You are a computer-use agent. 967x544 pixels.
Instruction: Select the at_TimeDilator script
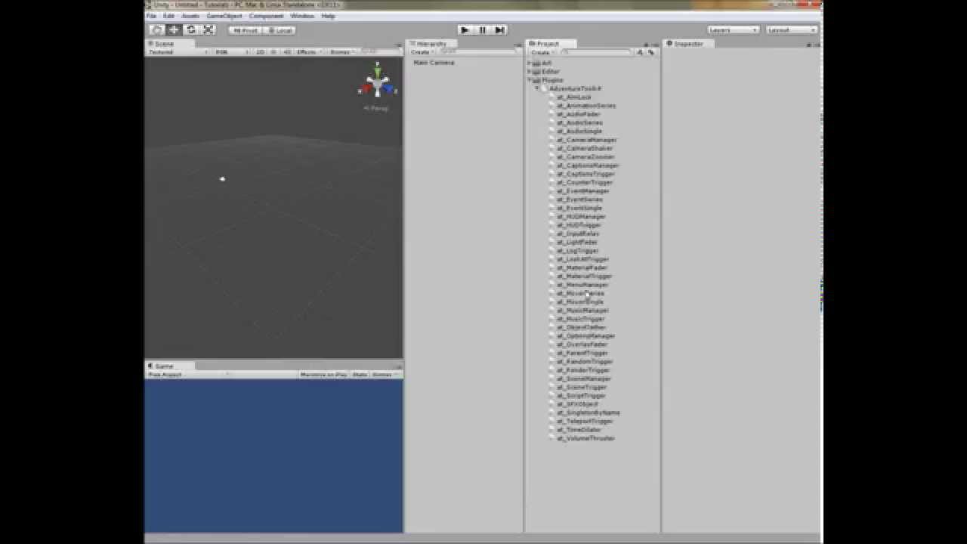[579, 430]
